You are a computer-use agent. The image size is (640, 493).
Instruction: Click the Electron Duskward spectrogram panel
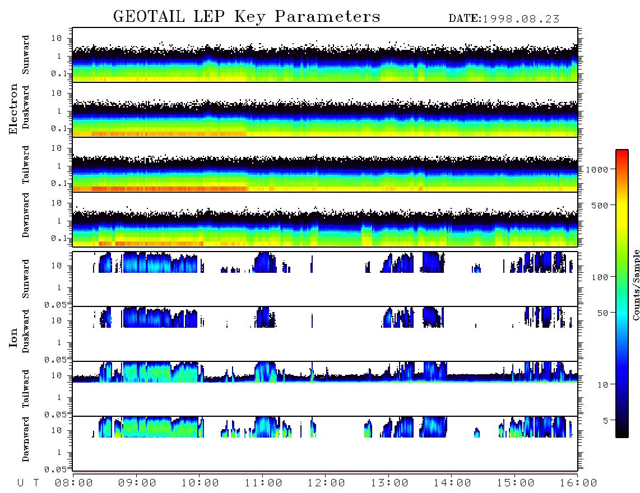pos(325,109)
